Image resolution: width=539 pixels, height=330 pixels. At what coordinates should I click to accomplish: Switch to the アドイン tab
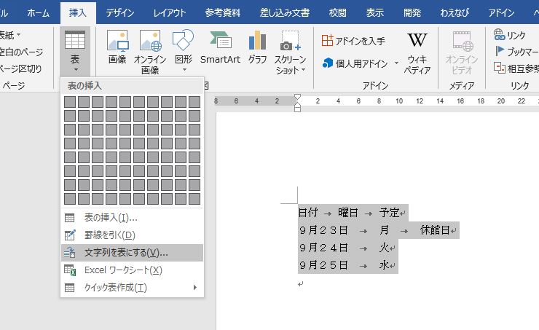(502, 12)
